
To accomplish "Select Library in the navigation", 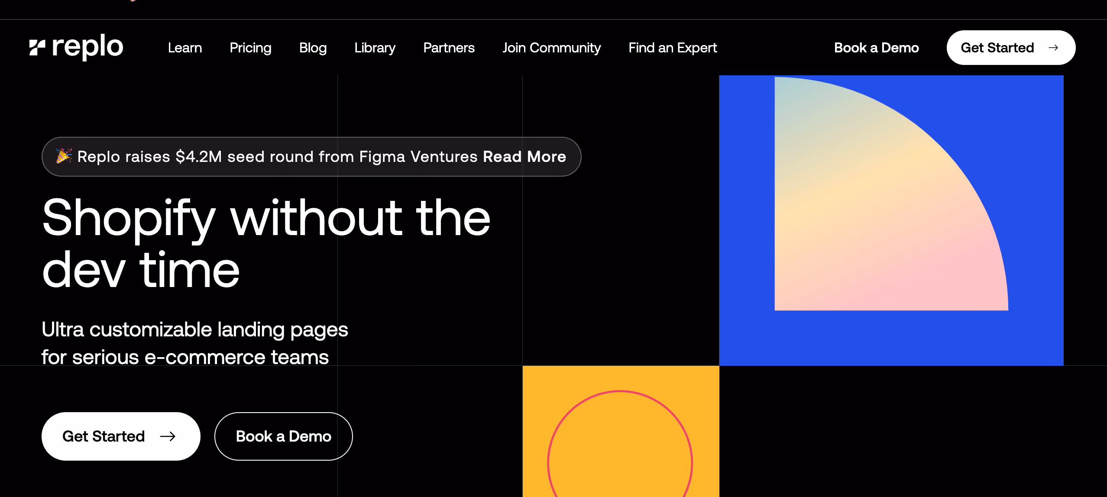I will click(x=375, y=48).
